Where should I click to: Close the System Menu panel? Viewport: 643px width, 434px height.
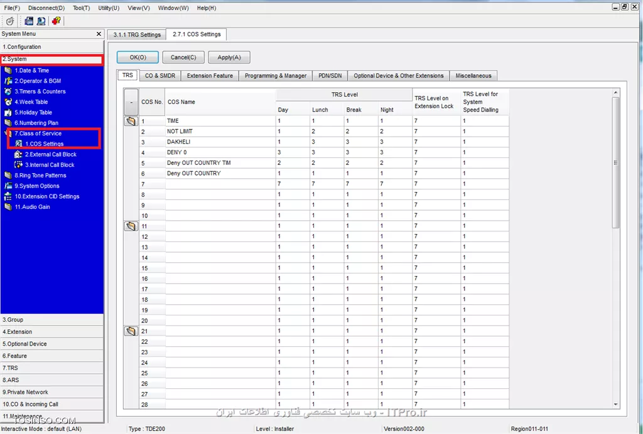pyautogui.click(x=99, y=34)
